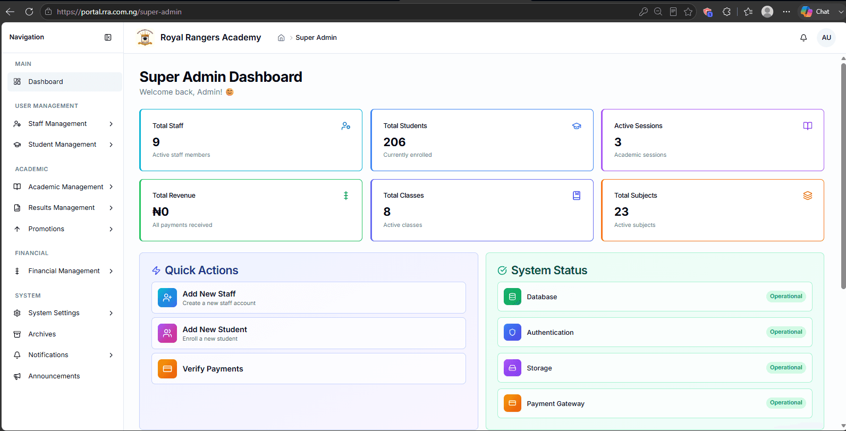
Task: Click the layers icon on Total Subjects
Action: (808, 196)
